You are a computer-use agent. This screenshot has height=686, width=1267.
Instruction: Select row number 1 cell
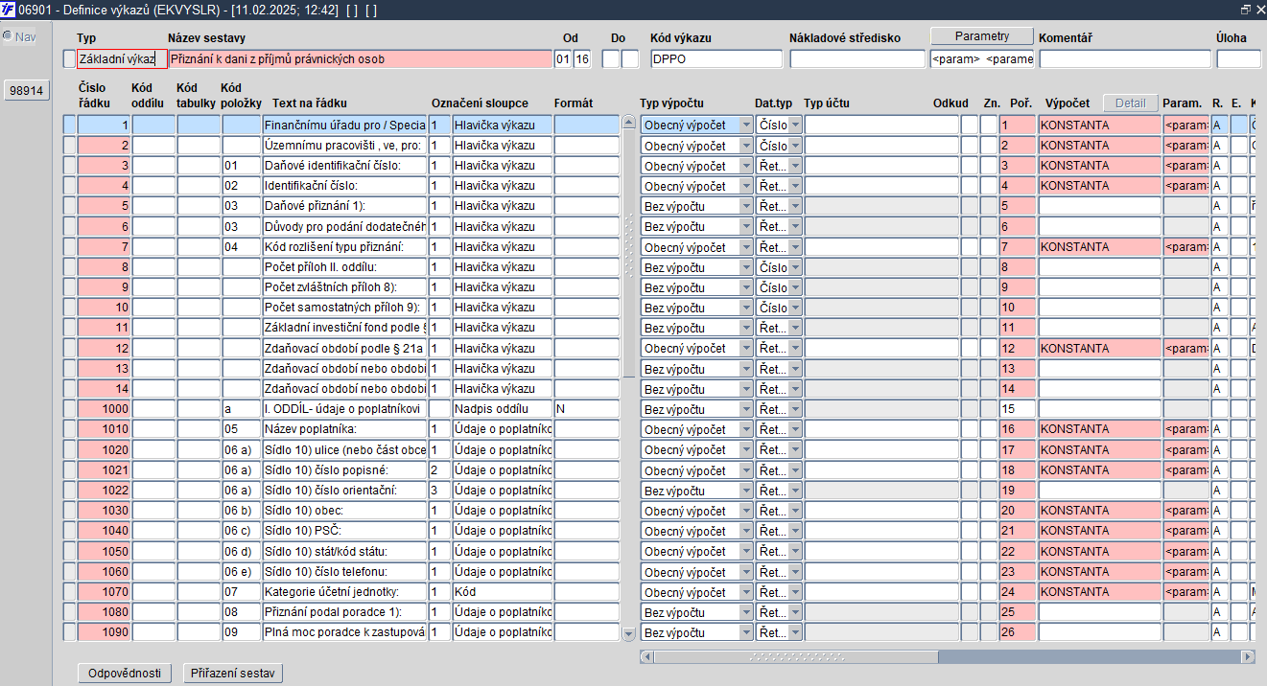point(104,126)
